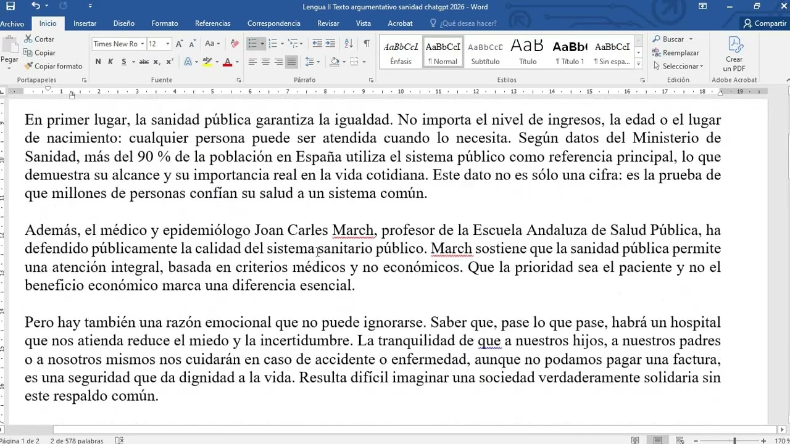Apply the Sin espaciado style
The image size is (790, 444).
click(x=612, y=52)
